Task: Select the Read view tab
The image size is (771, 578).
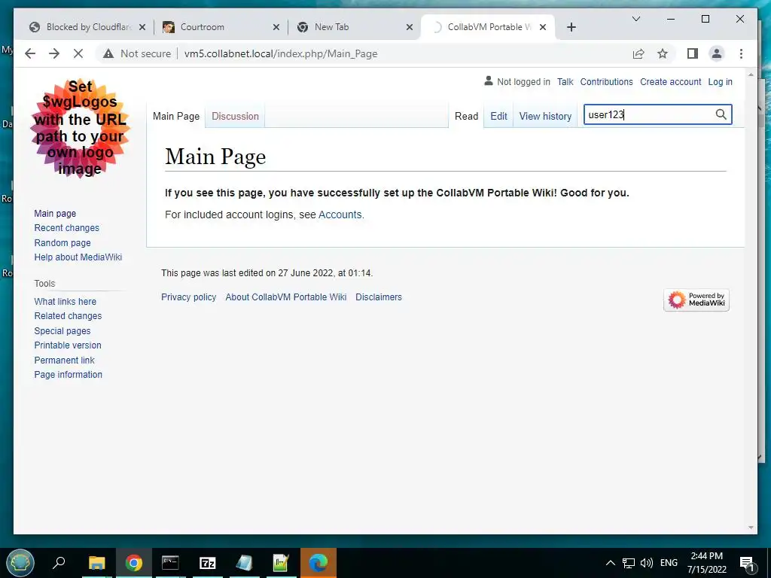Action: 466,117
